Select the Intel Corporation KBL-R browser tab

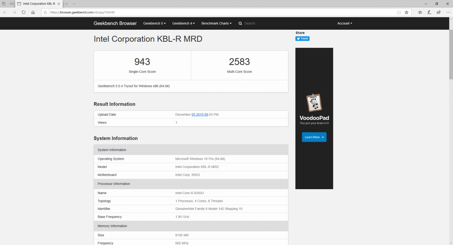point(39,4)
